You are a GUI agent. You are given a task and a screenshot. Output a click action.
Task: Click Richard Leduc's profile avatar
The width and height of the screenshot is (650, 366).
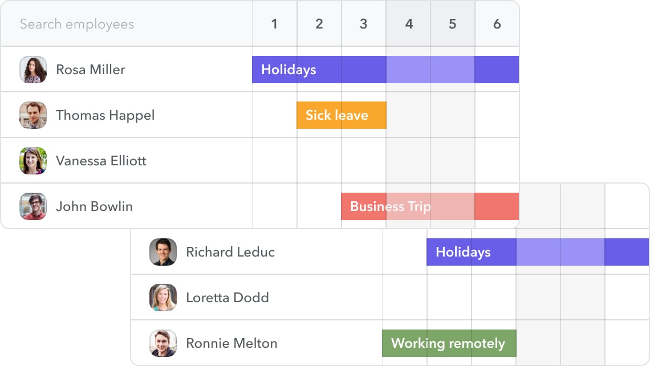coord(163,251)
